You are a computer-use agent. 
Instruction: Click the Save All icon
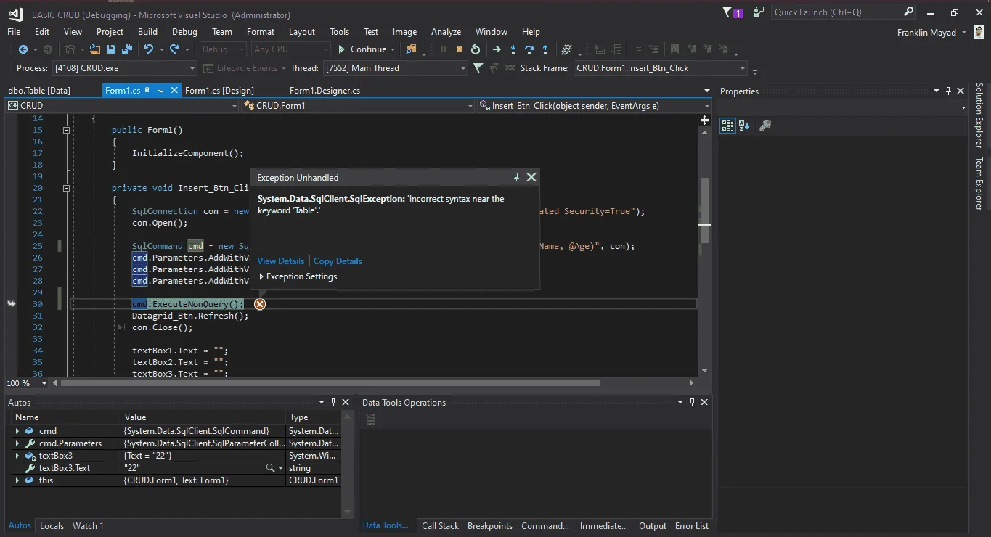pyautogui.click(x=127, y=49)
